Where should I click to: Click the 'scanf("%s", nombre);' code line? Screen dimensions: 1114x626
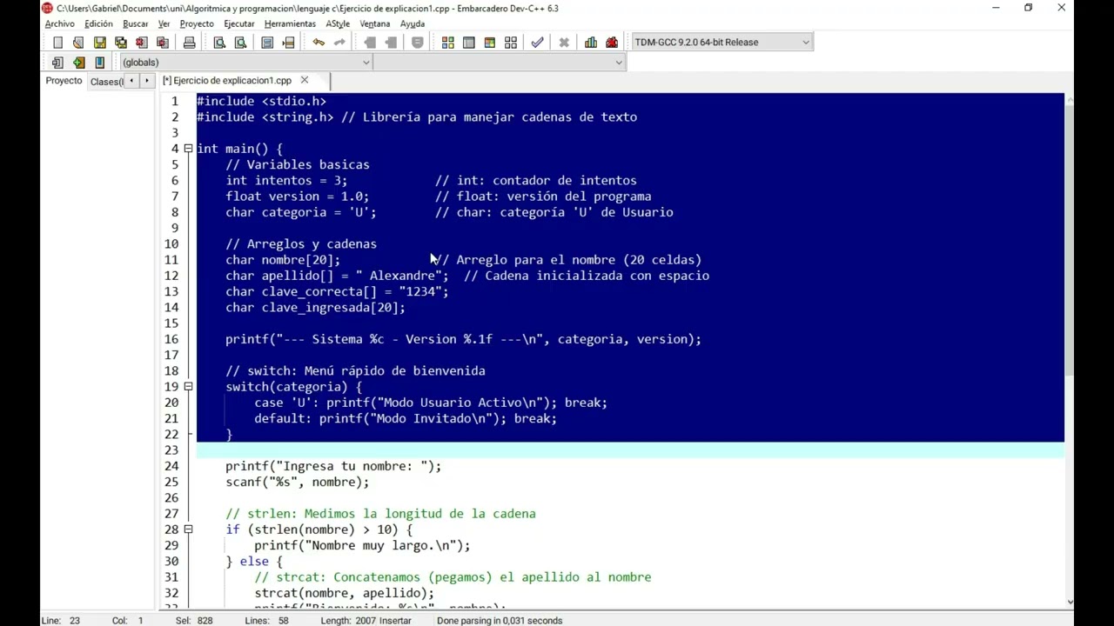coord(297,482)
